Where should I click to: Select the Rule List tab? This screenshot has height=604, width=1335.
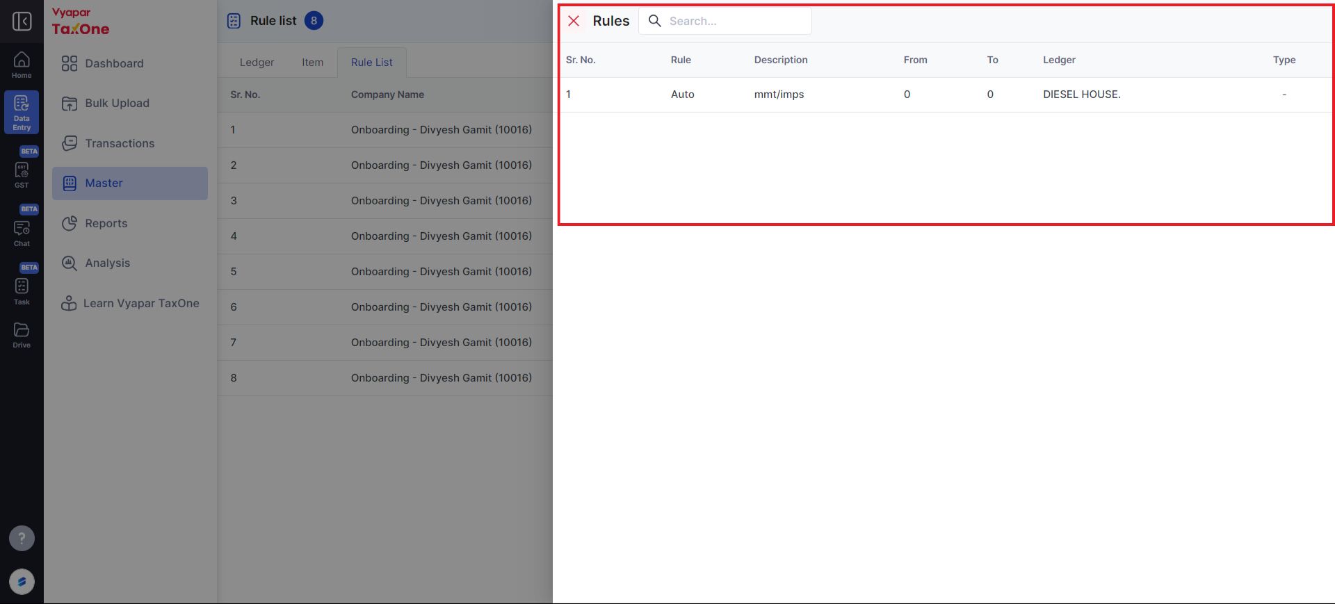(372, 62)
